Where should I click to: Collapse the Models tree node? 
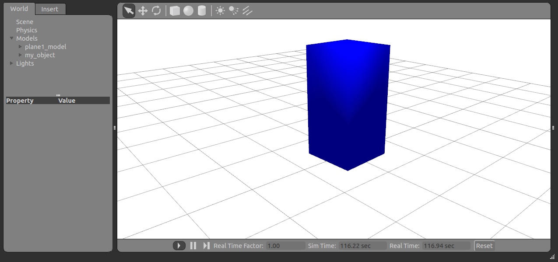pyautogui.click(x=12, y=38)
